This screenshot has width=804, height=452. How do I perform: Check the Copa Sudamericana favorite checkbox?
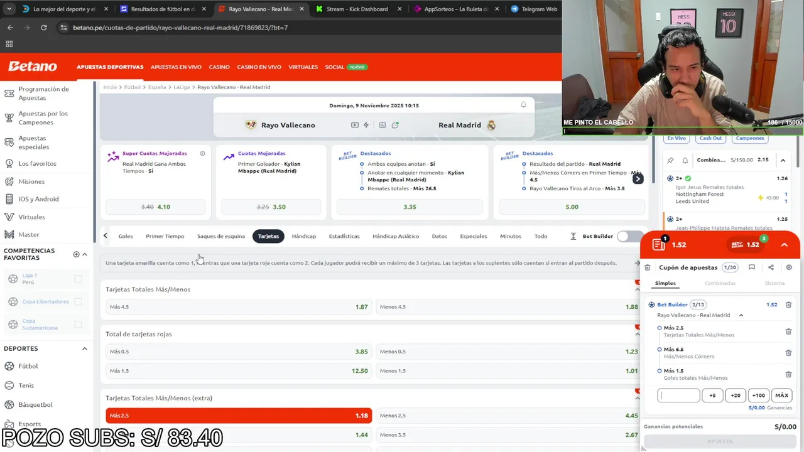pyautogui.click(x=78, y=324)
